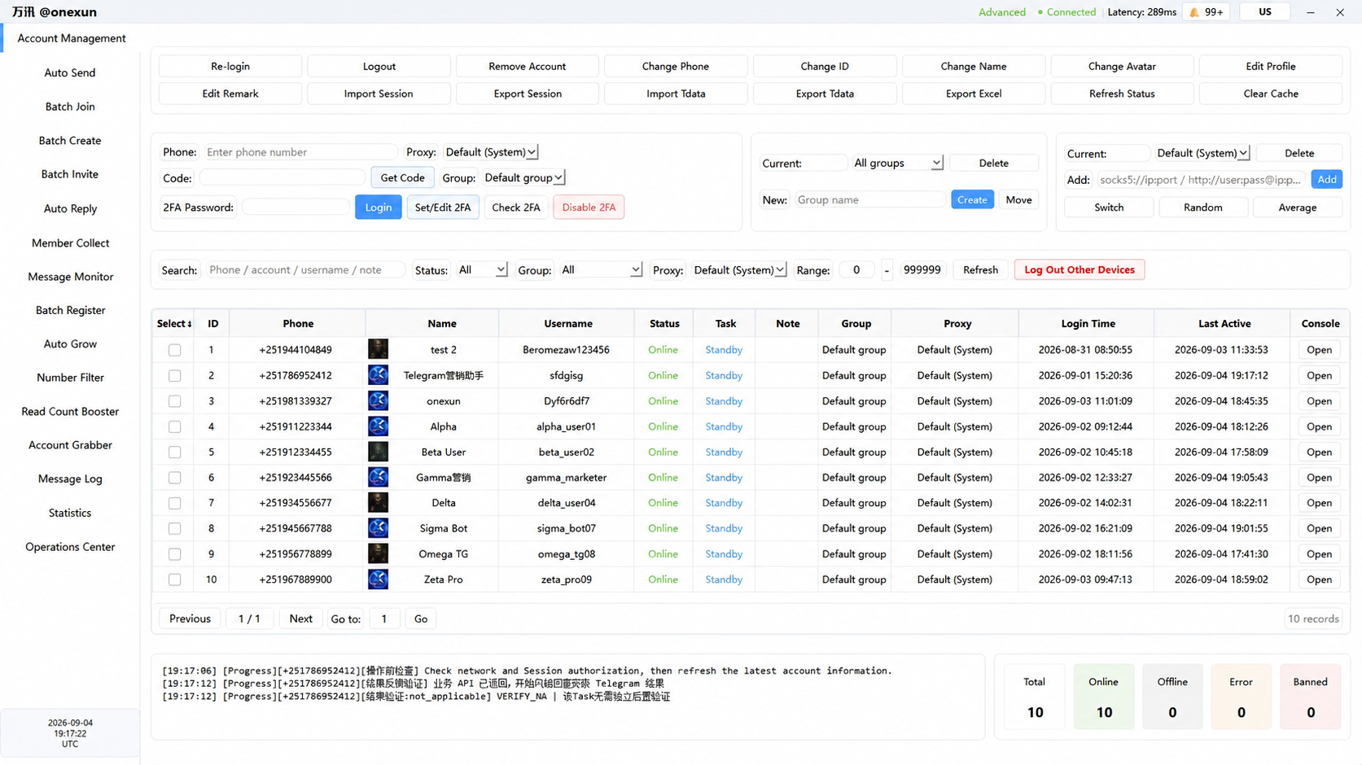Click the avatar of Sigma Bot

(x=378, y=528)
